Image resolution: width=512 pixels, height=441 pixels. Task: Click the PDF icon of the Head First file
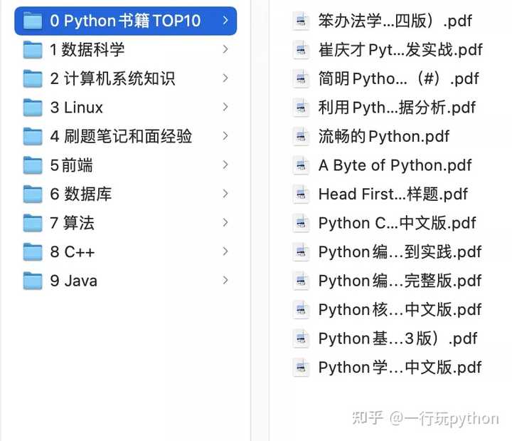point(302,194)
